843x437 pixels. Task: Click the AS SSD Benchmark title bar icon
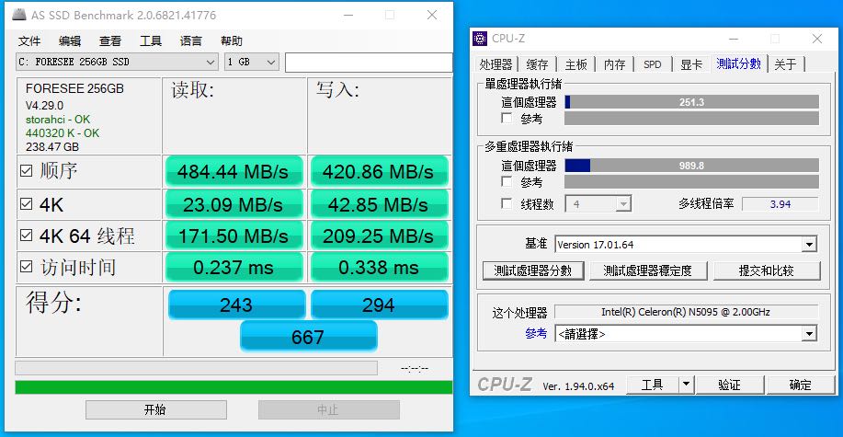pos(19,15)
